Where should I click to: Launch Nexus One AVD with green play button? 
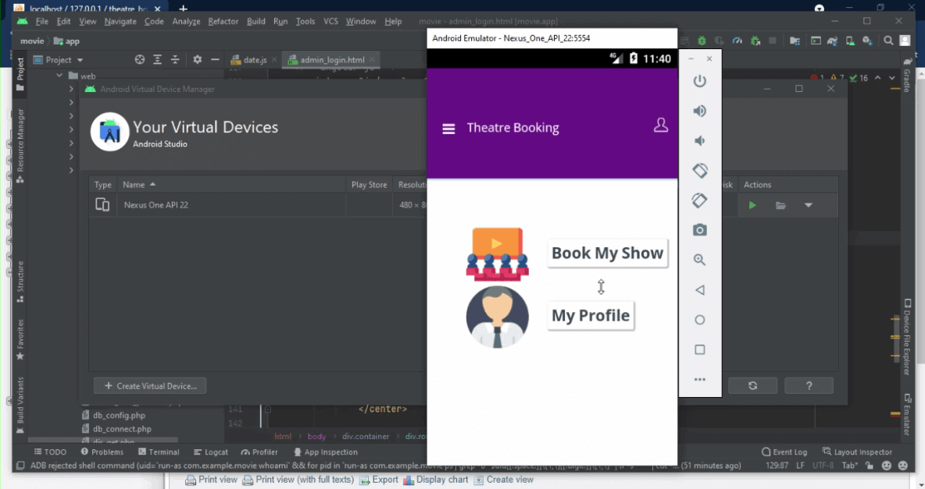pos(752,206)
